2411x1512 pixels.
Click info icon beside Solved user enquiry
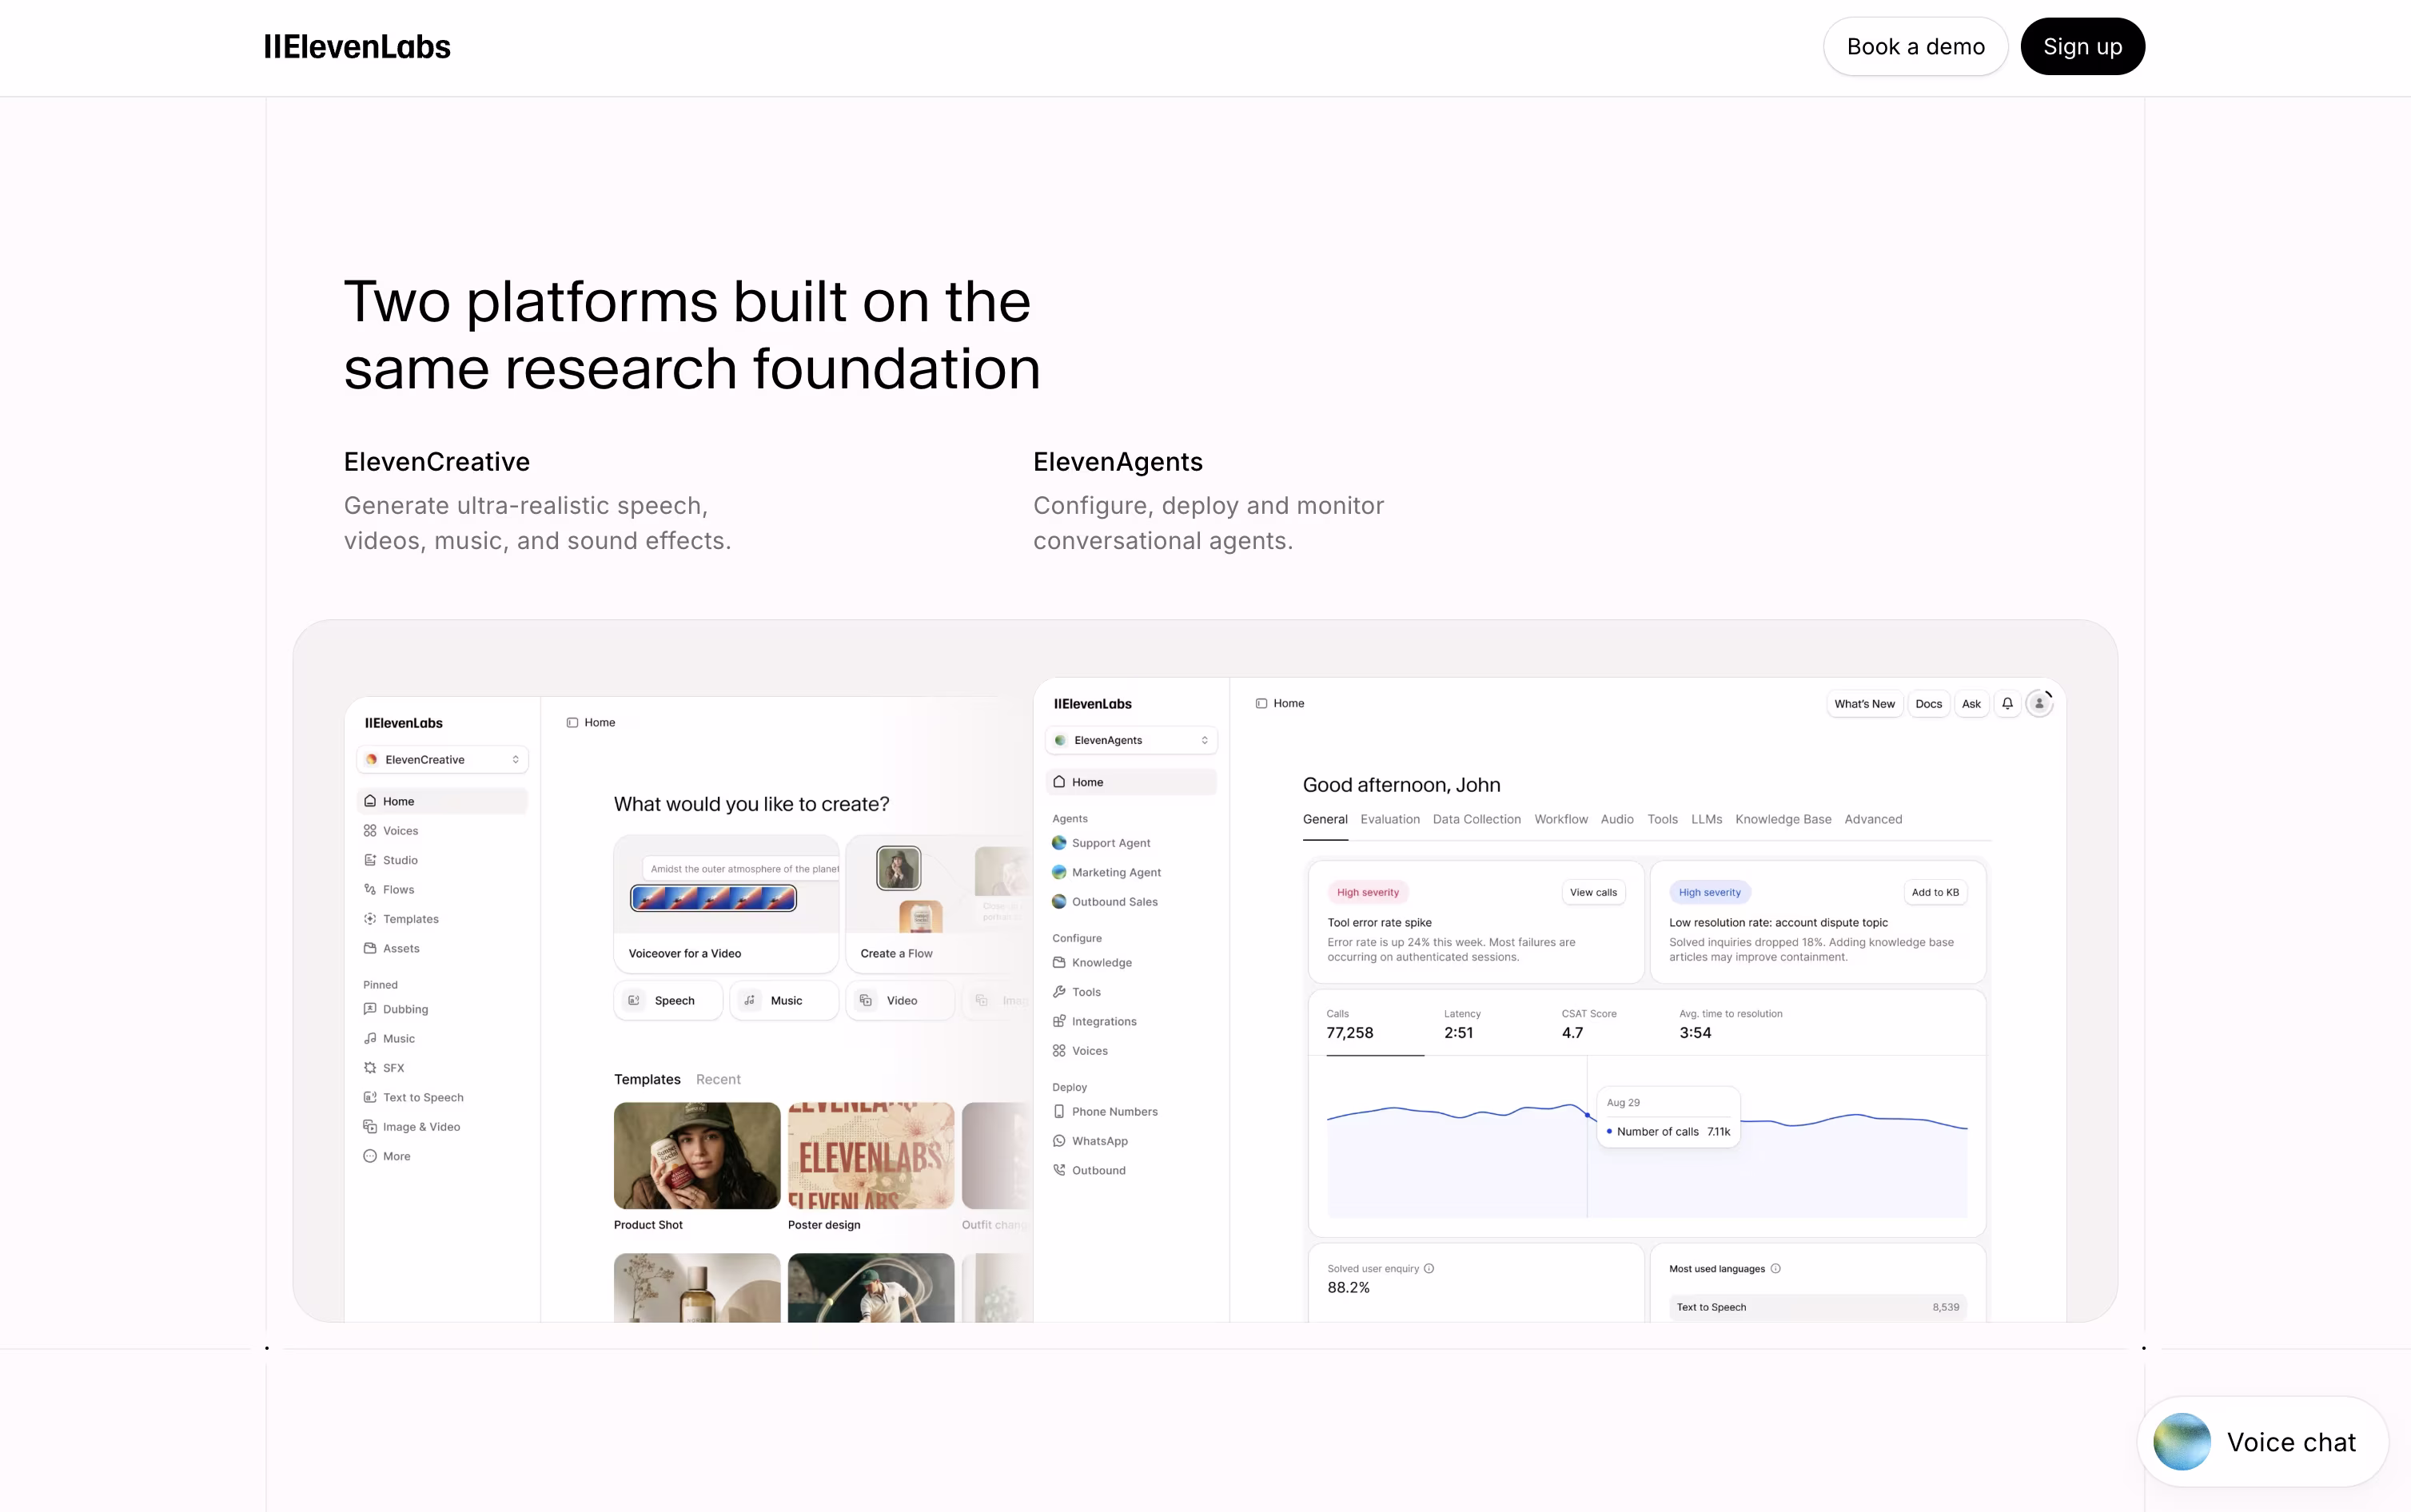click(1429, 1269)
